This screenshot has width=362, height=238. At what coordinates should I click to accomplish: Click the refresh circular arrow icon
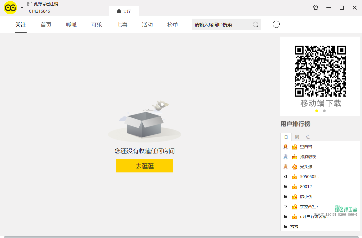click(x=276, y=24)
